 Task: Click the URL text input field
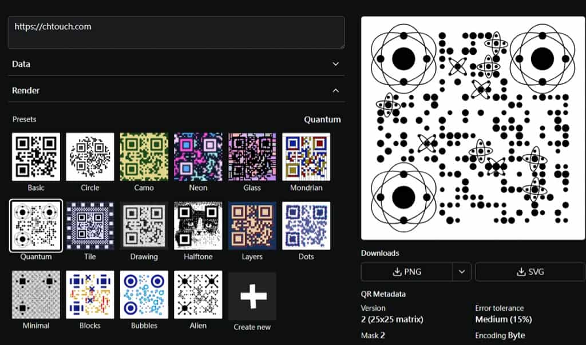click(176, 33)
